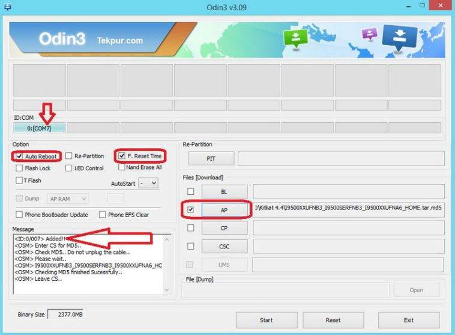Click the green download icon in banner
Screen dimensions: 455x335
point(295,38)
